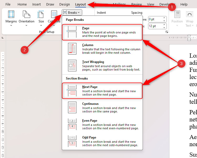Select Continuous section break
The width and height of the screenshot is (197, 158).
(x=102, y=108)
